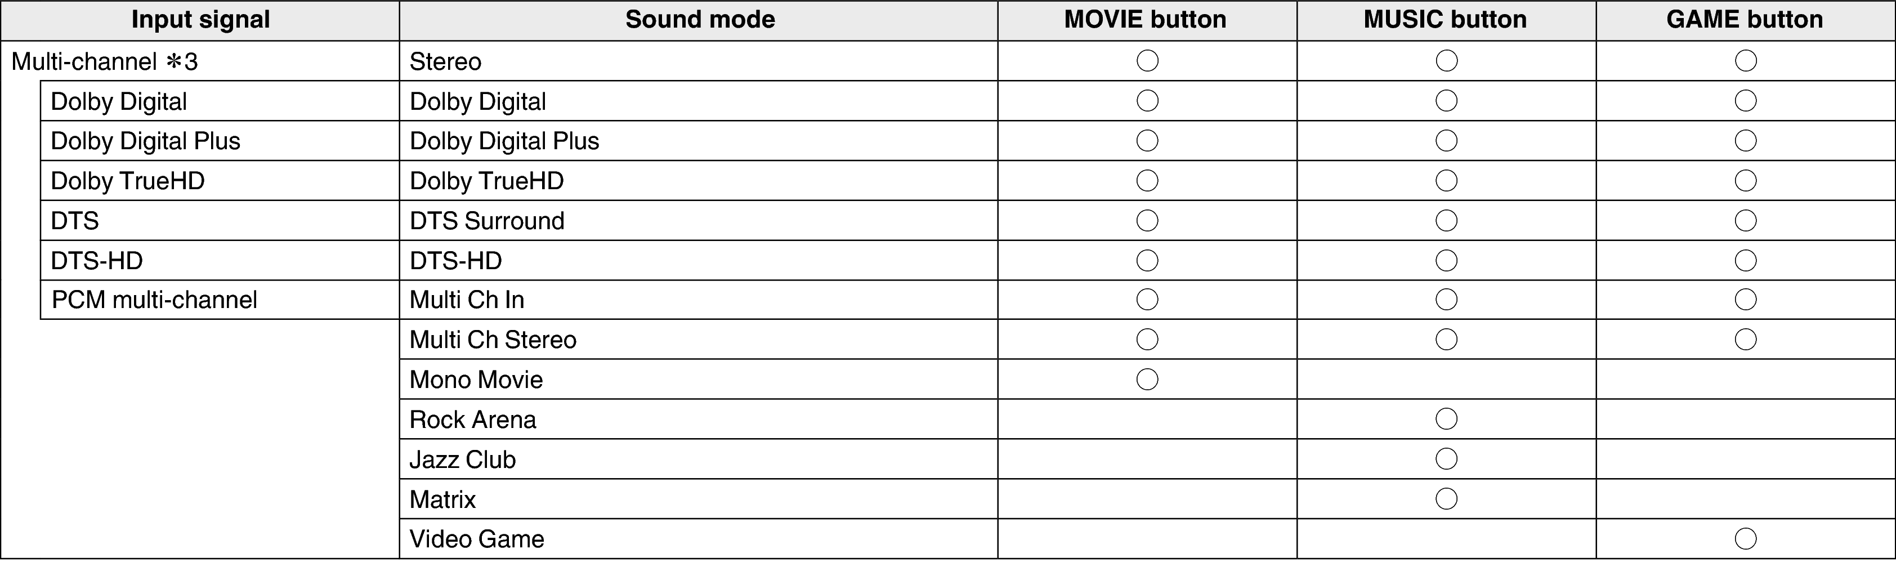Click the Sound mode column header
Image resolution: width=1896 pixels, height=562 pixels.
pos(700,20)
